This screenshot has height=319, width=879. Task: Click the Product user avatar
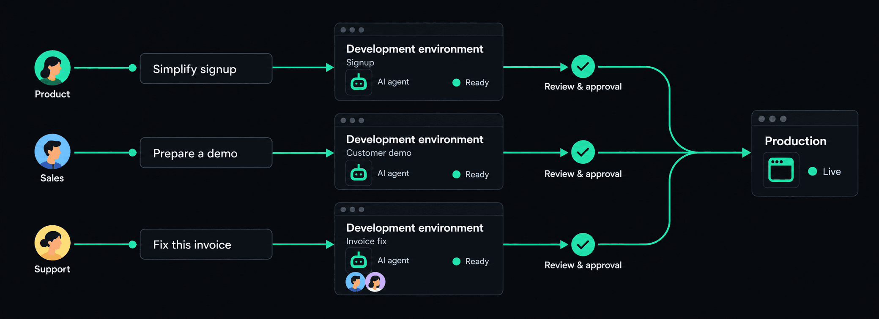52,68
